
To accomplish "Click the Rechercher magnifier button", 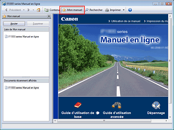I will [x=94, y=10].
